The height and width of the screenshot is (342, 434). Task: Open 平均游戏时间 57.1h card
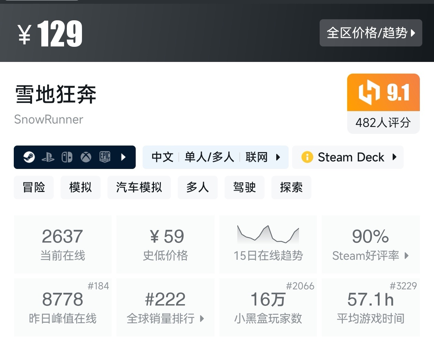point(371,307)
